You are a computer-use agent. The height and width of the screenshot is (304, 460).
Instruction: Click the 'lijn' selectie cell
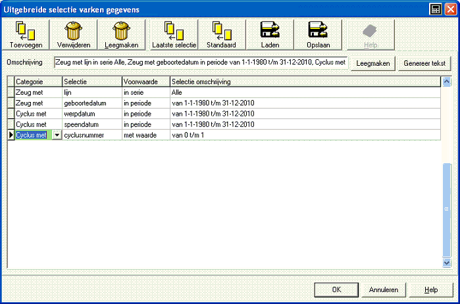[x=92, y=92]
